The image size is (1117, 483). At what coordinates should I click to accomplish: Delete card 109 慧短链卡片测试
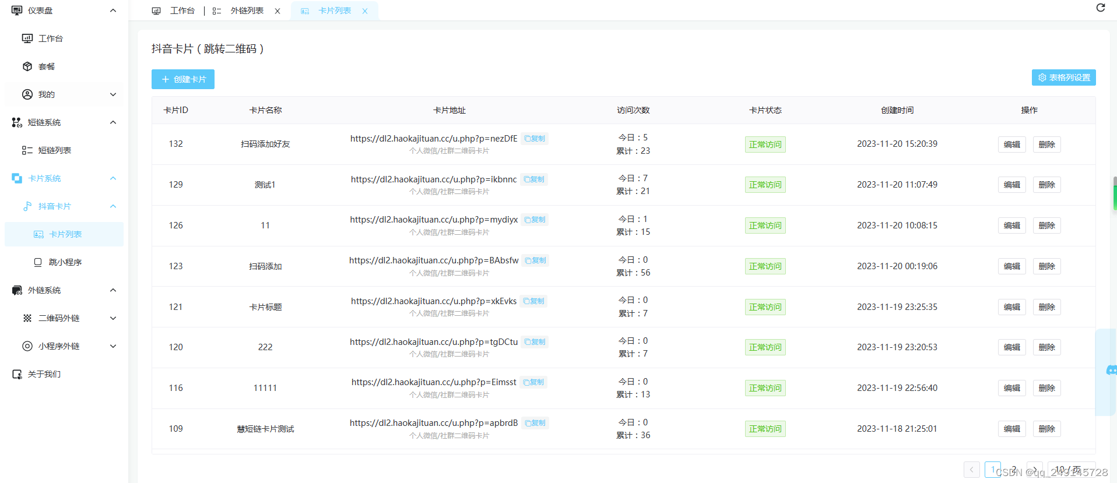[x=1047, y=429]
